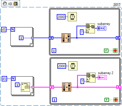Select the top Array Subset function node
Viewport: 122px width, 106px height.
coord(90,28)
